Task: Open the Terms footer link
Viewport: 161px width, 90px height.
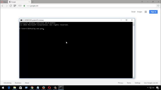Action: (x=129, y=83)
